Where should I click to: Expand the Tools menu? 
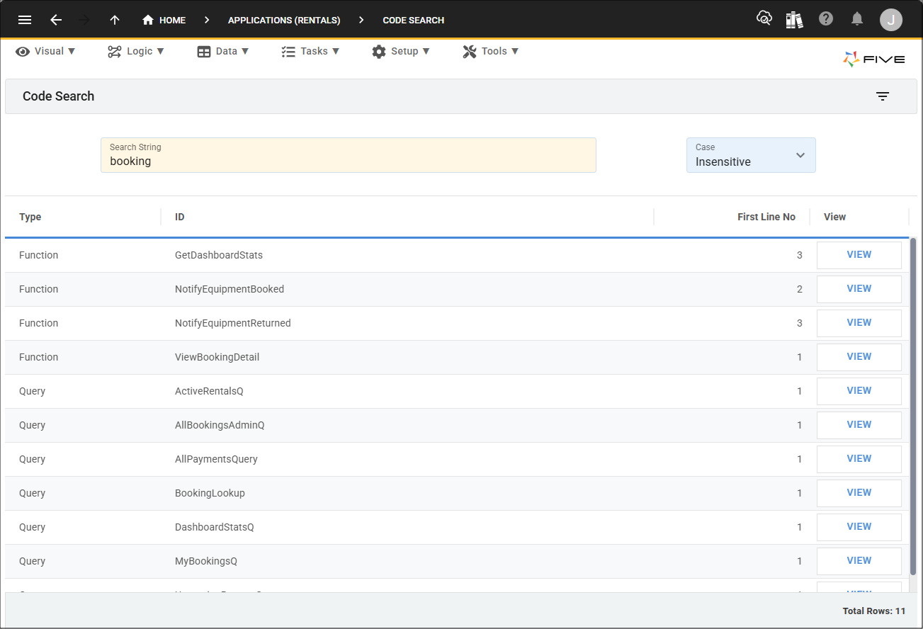click(x=491, y=51)
